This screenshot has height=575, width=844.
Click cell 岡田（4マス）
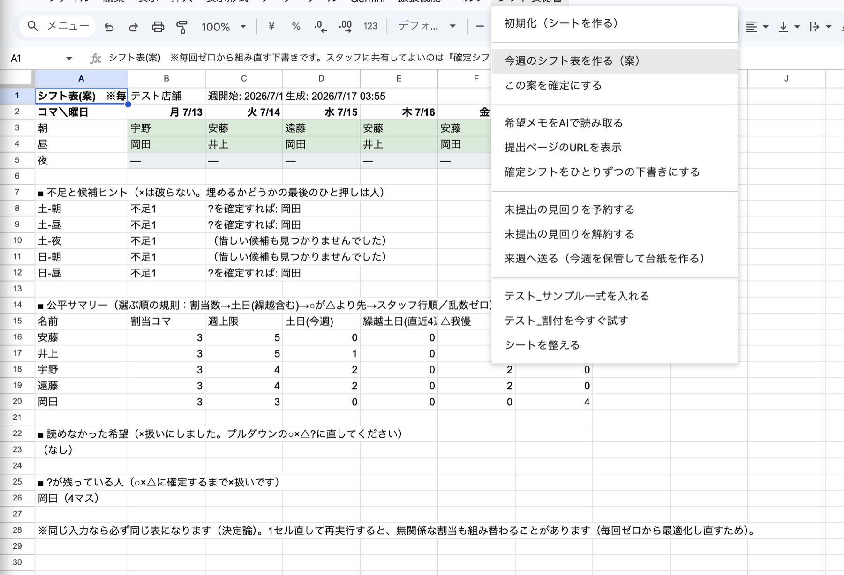81,498
